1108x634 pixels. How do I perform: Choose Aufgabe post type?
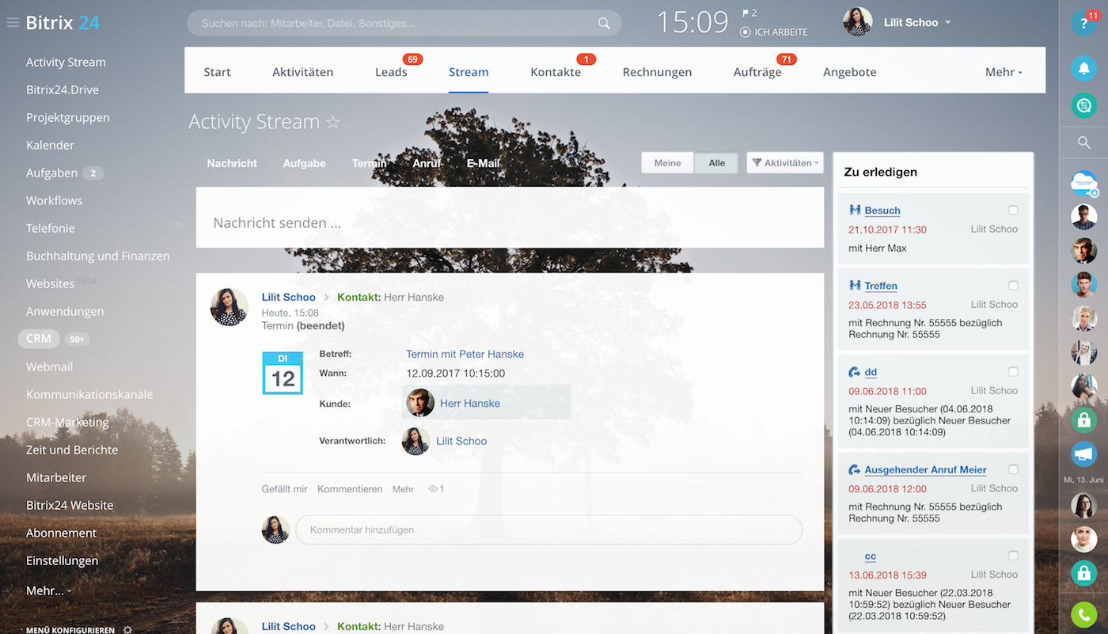click(x=304, y=163)
